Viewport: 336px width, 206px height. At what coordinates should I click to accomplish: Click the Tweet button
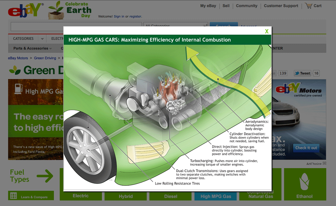[x=302, y=73]
